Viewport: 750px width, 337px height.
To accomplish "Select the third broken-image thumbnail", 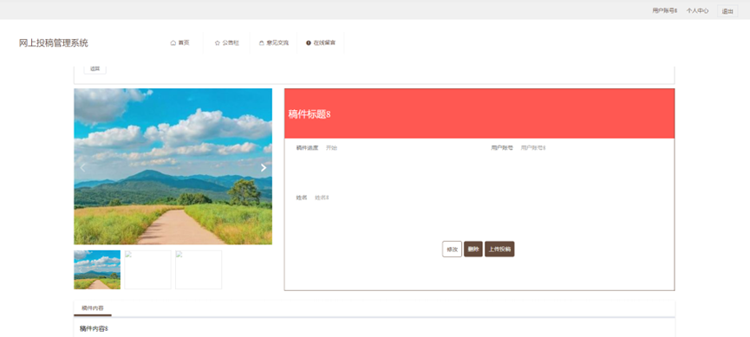I will [x=199, y=269].
